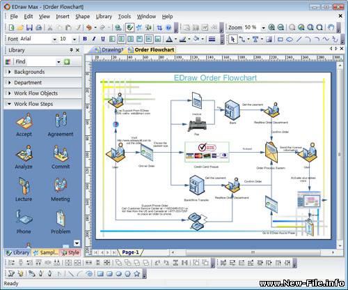348x290 pixels.
Task: Open the Zoom percentage dropdown
Action: click(264, 28)
